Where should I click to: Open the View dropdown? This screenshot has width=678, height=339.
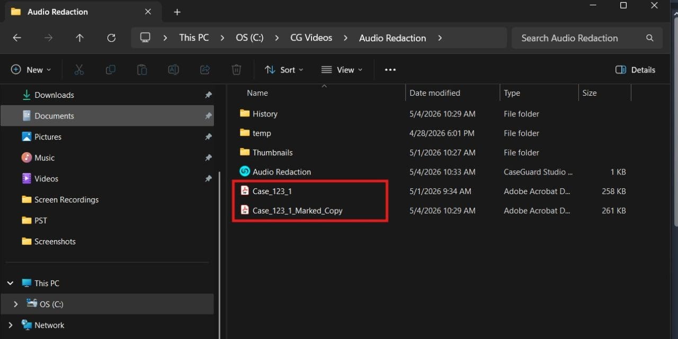point(342,70)
